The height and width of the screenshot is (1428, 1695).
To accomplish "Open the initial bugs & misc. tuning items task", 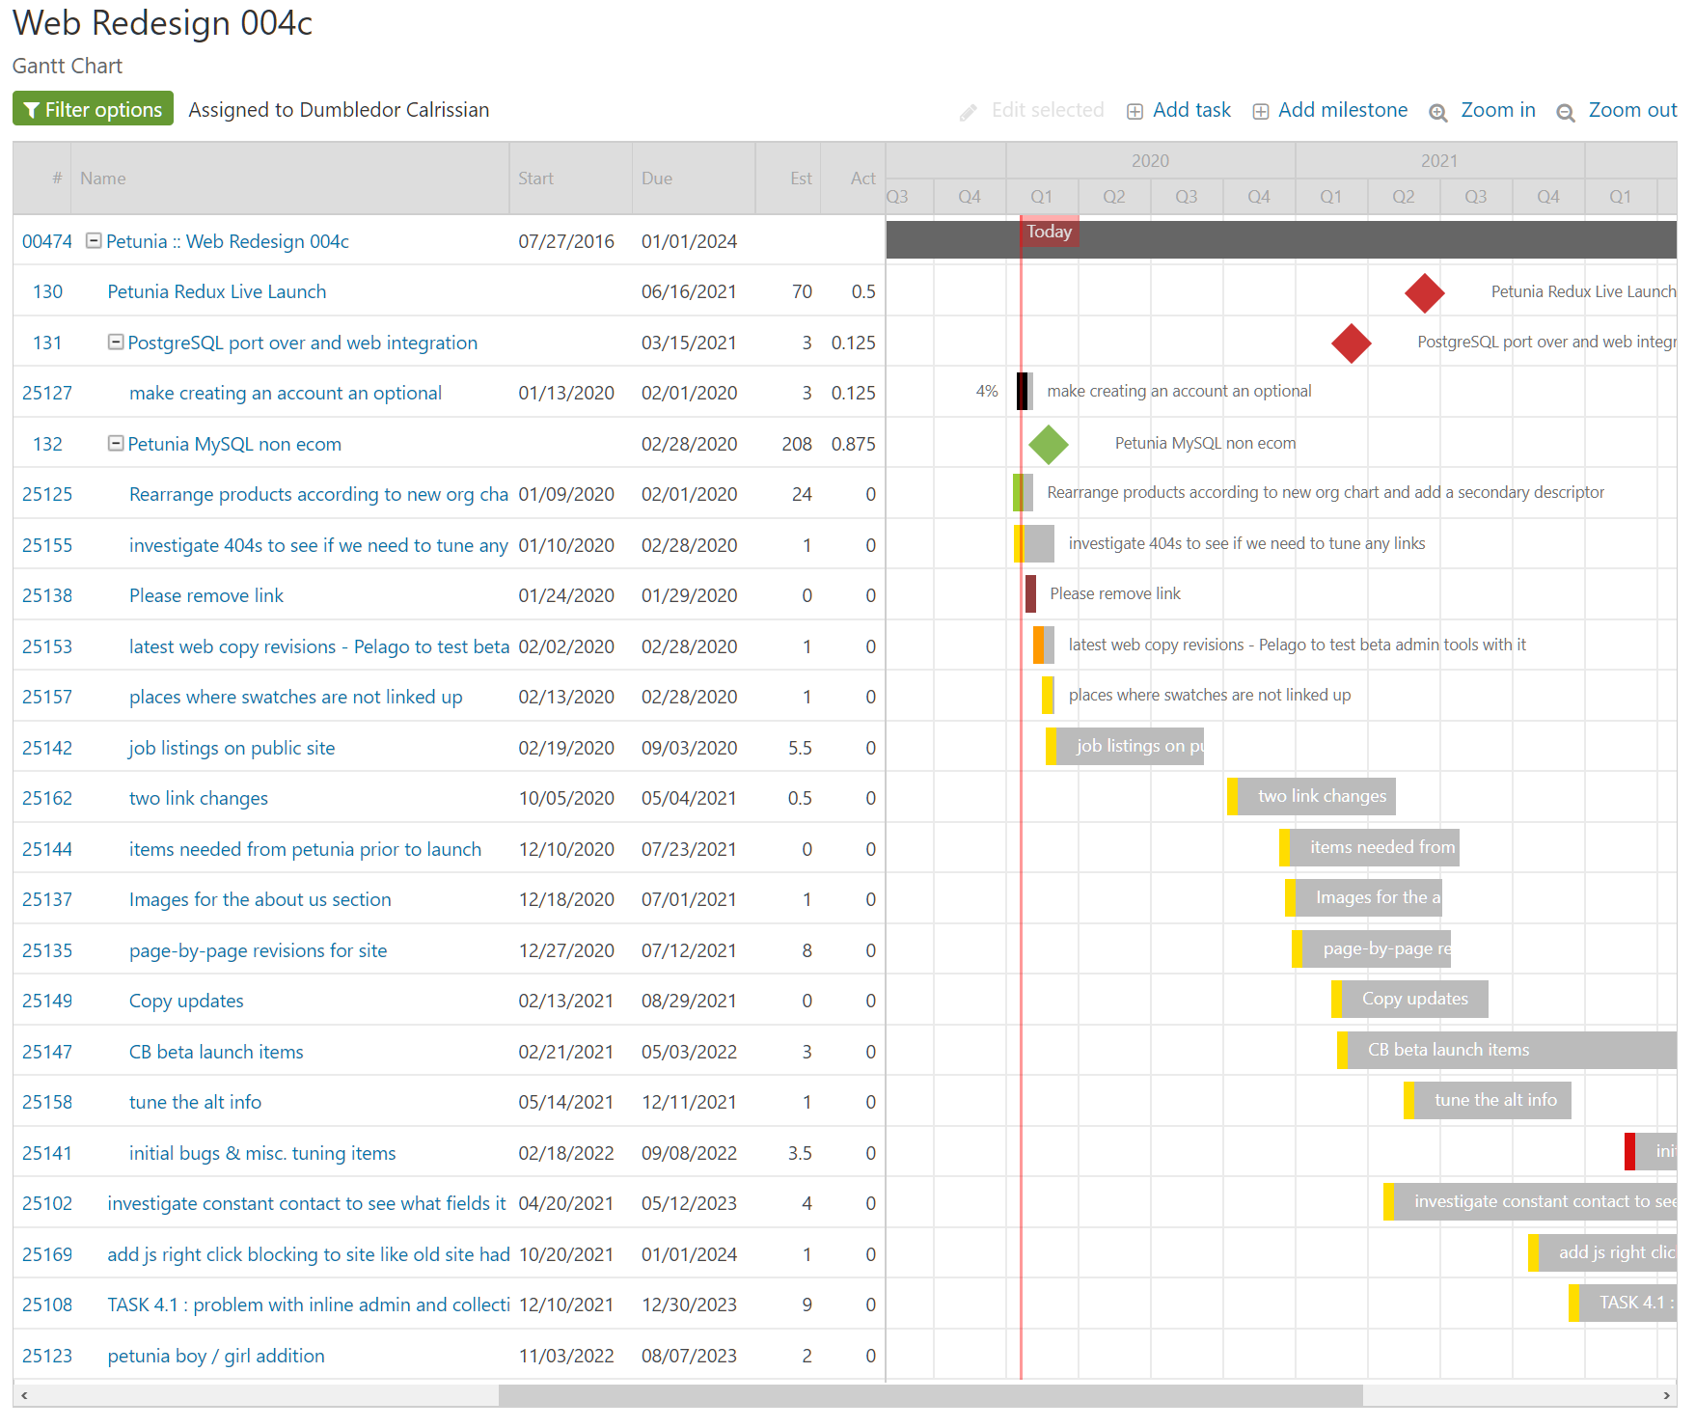I will [261, 1152].
